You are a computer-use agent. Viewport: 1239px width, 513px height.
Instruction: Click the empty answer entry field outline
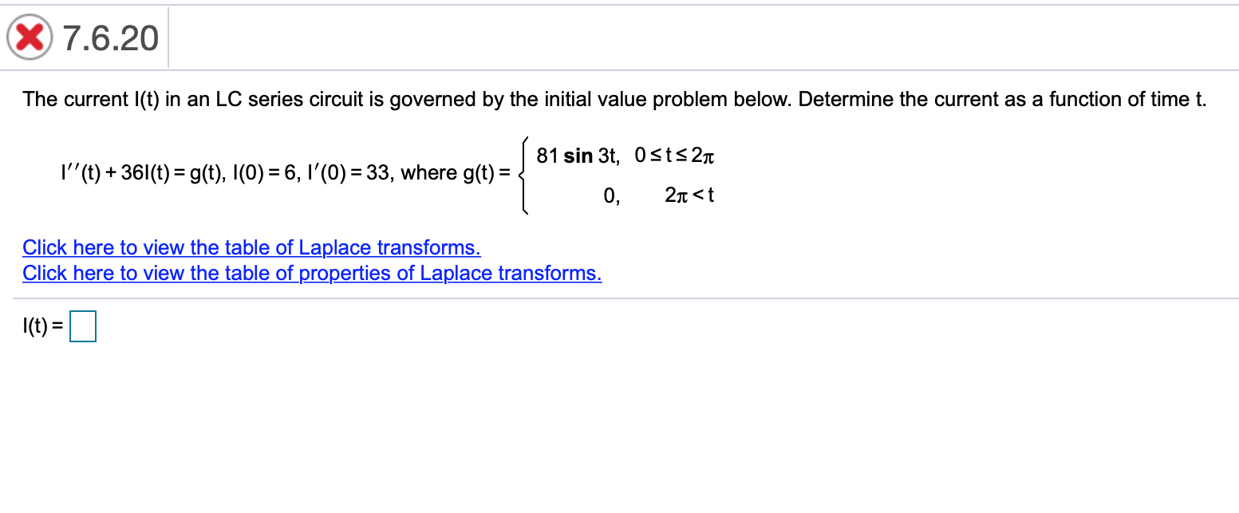point(83,326)
